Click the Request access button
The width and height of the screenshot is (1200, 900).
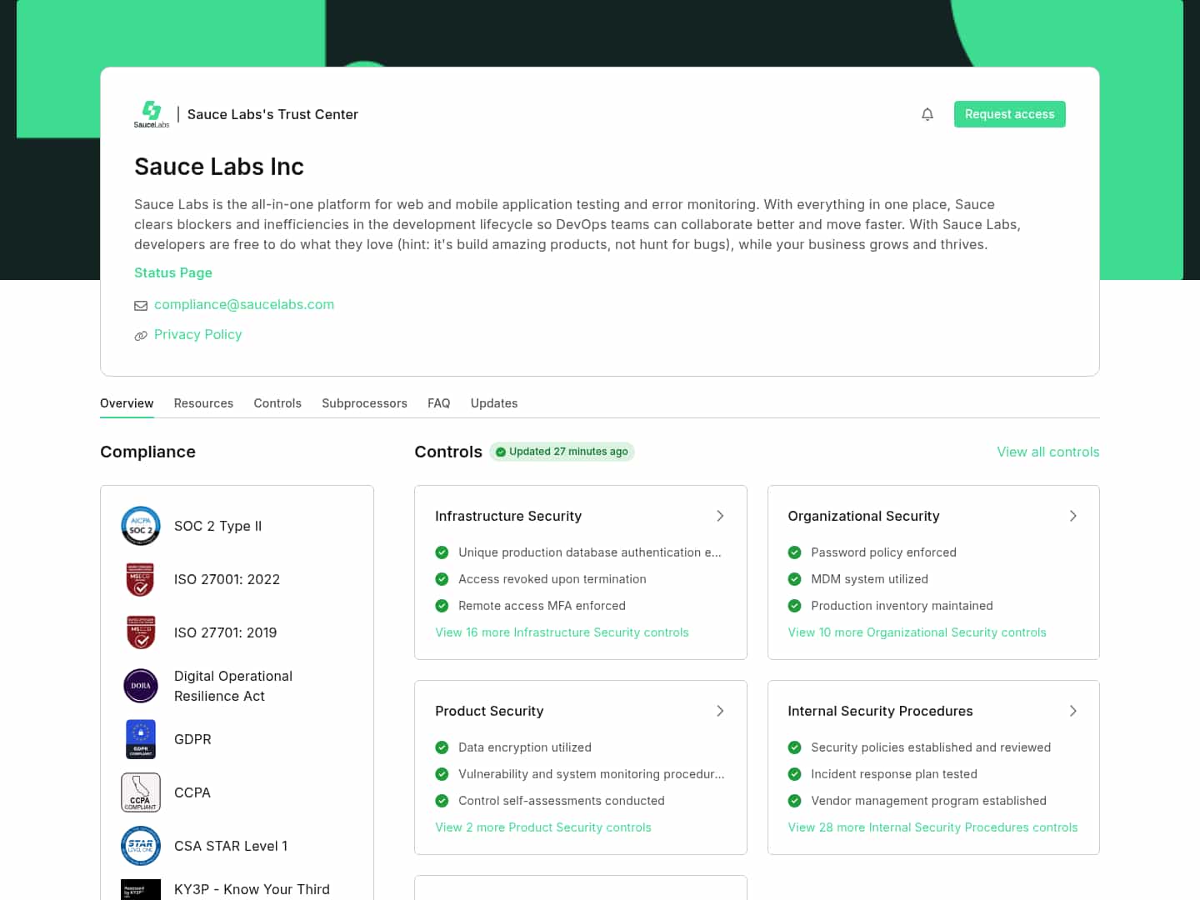tap(1009, 114)
